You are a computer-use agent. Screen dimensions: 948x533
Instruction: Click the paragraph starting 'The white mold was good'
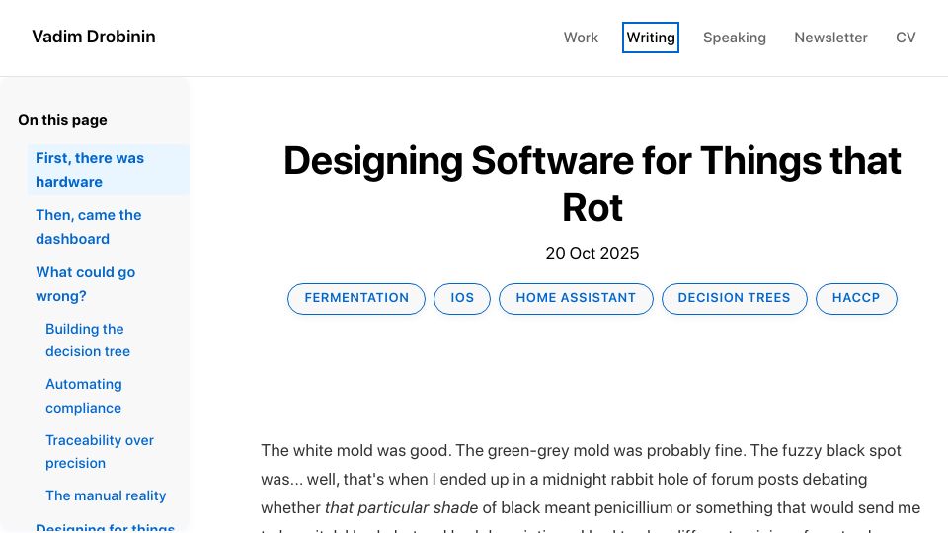pos(592,487)
